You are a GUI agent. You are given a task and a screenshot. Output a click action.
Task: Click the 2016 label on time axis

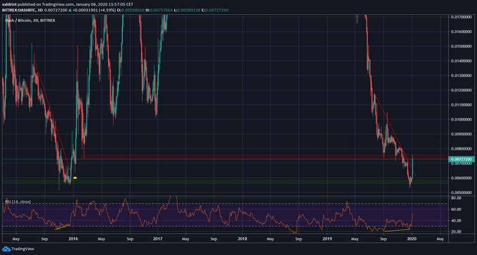(x=73, y=238)
